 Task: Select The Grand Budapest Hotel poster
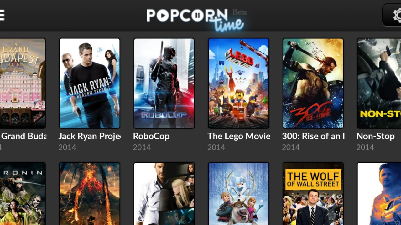click(23, 83)
